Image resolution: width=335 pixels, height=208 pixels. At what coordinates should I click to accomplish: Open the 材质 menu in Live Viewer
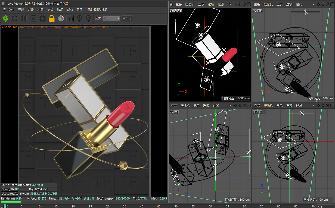point(41,10)
